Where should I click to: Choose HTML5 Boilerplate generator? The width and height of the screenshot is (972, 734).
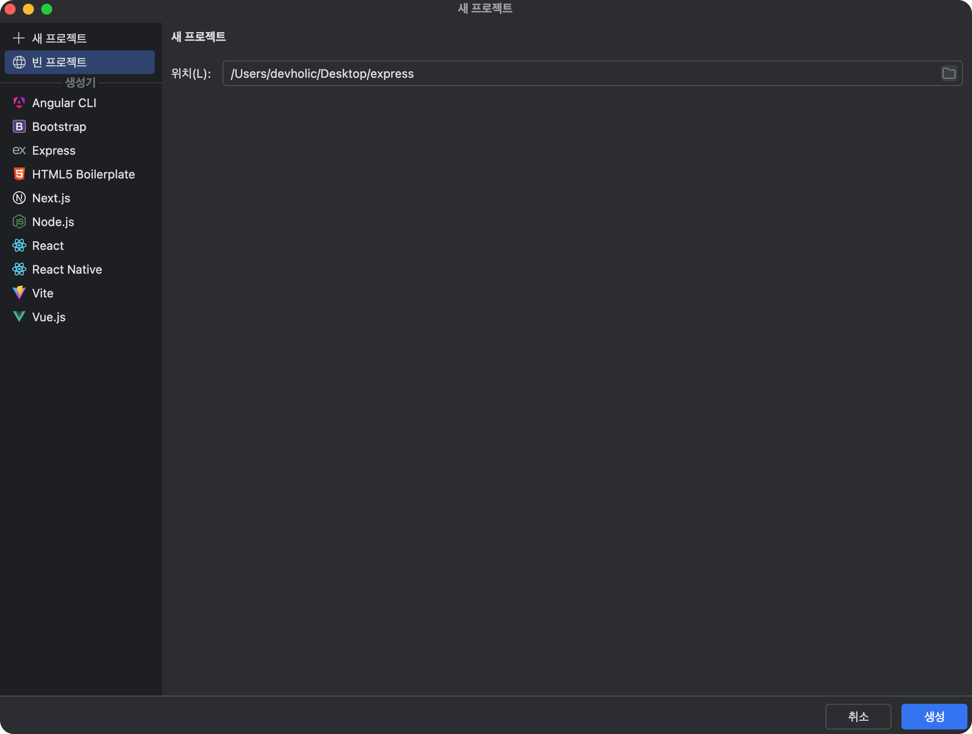click(83, 174)
